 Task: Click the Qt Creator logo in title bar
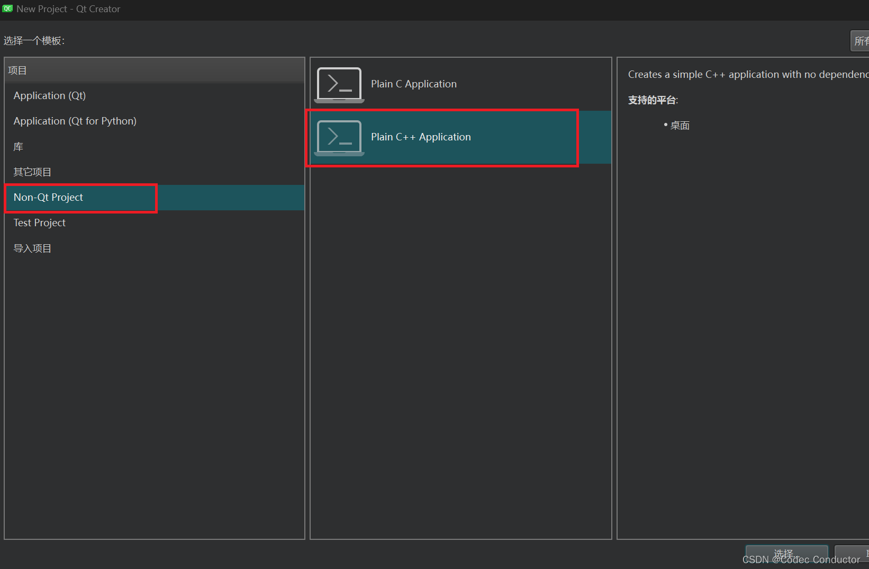click(7, 9)
